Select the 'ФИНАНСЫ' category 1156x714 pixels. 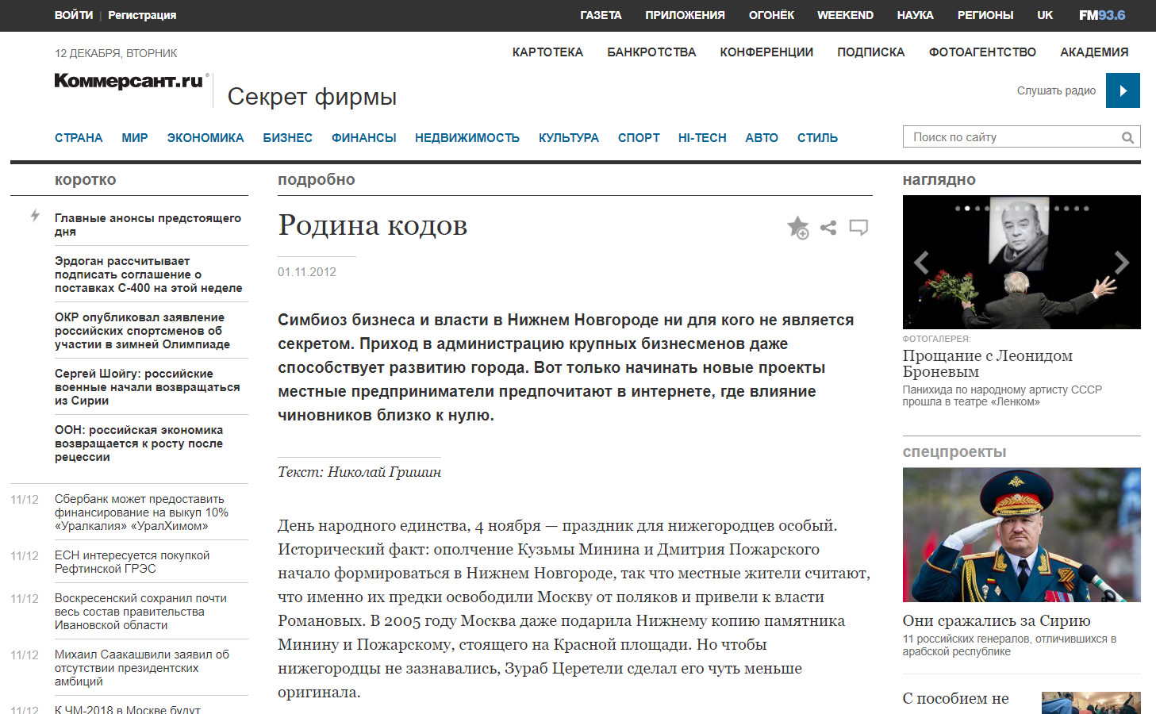(363, 138)
